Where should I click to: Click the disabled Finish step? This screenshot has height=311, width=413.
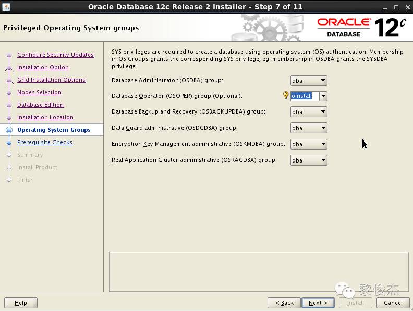coord(25,180)
